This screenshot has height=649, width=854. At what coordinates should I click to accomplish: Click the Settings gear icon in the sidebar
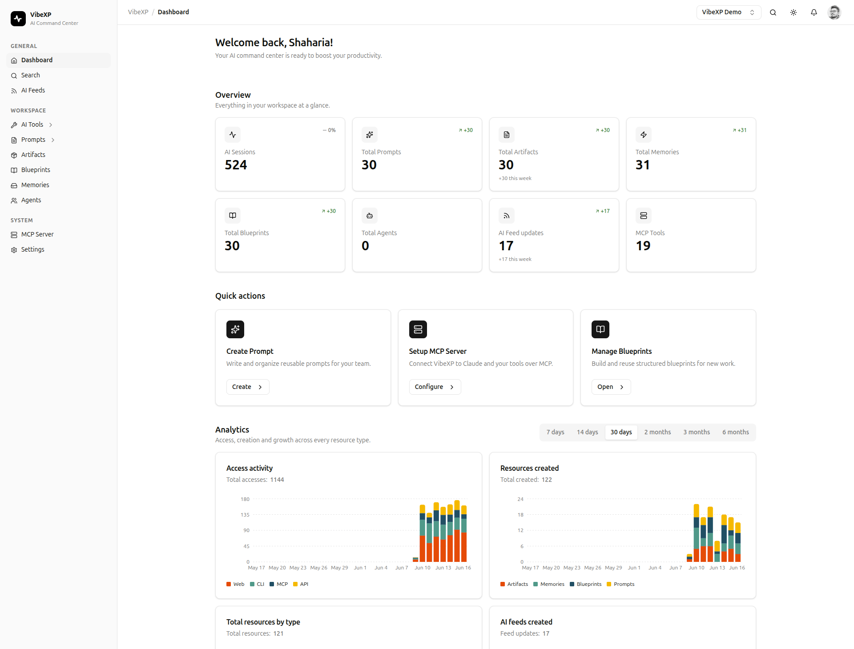coord(14,250)
